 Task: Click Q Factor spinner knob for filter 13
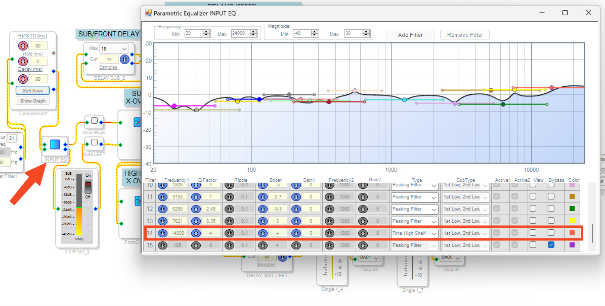tap(196, 221)
